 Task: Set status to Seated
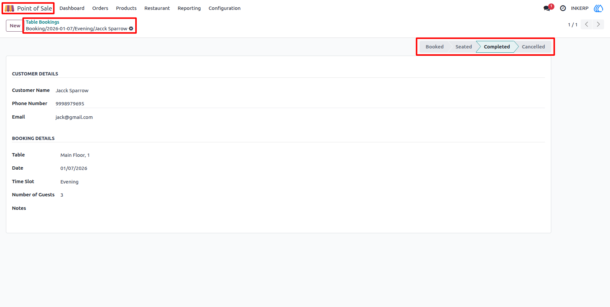point(463,47)
